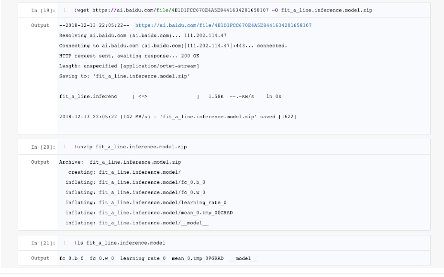Screen dimensions: 444x277
Task: Select the In [21]: cell prompt
Action: (x=44, y=243)
